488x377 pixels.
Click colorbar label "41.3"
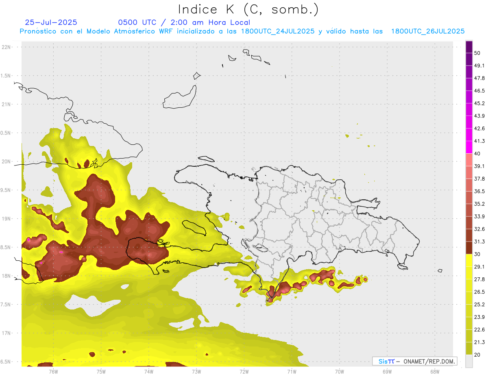(x=479, y=141)
